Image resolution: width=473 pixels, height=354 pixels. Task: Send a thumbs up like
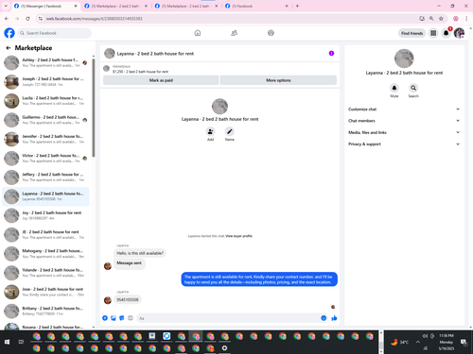tap(334, 318)
